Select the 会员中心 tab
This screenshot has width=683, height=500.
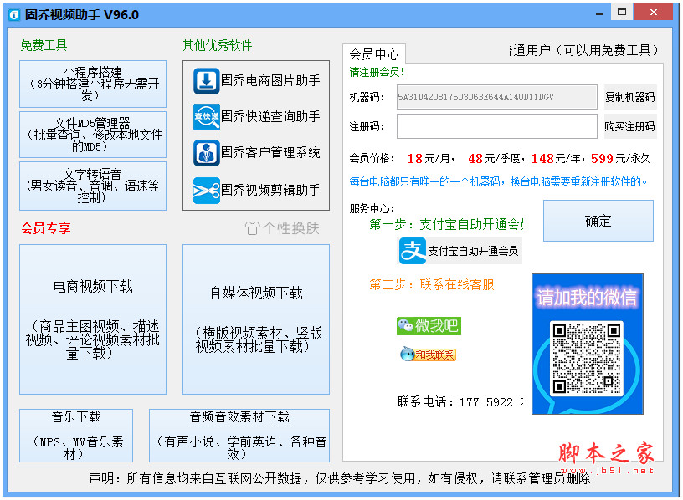pos(374,54)
